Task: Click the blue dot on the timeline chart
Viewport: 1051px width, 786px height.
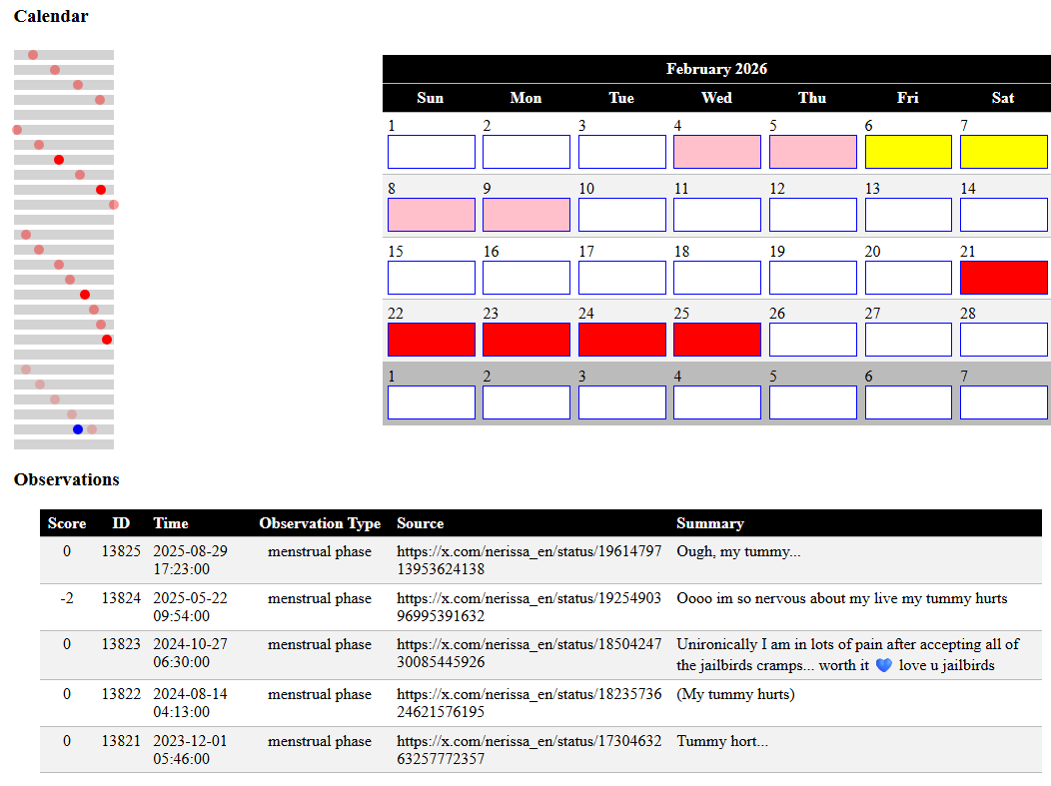Action: point(78,429)
